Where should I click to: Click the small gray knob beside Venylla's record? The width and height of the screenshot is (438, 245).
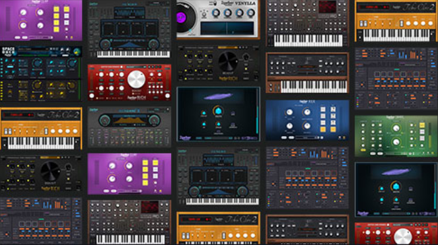(204, 14)
